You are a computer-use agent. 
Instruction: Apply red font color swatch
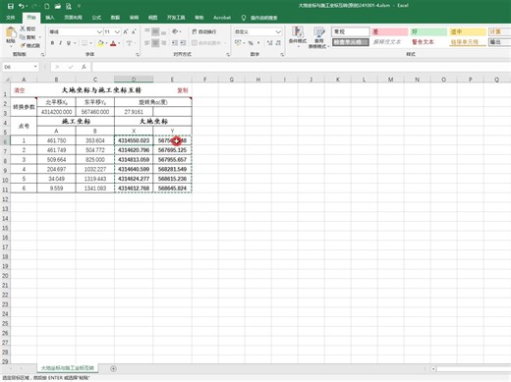[x=113, y=43]
